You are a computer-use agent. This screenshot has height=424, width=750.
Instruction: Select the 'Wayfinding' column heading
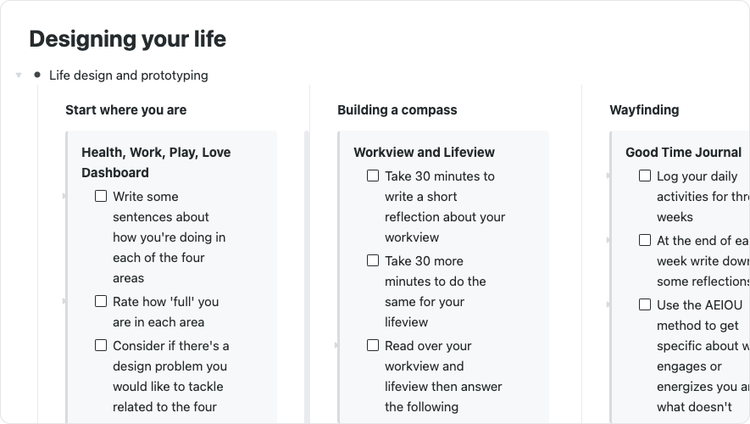[644, 109]
